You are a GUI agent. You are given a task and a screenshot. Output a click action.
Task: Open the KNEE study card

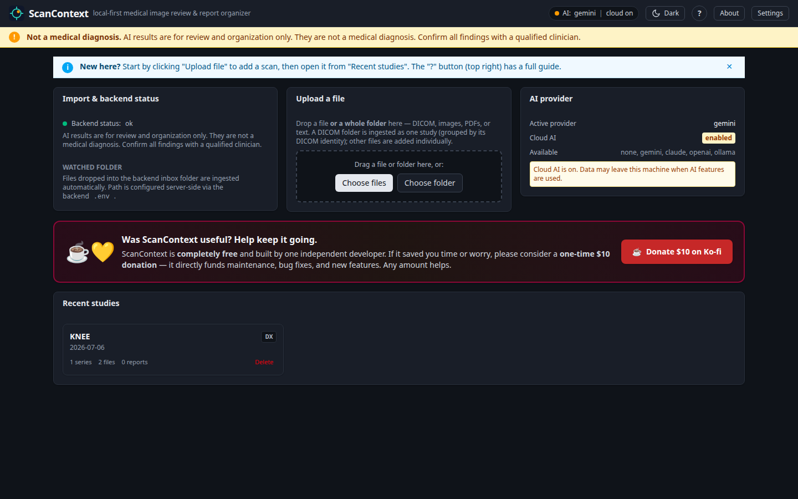click(x=173, y=349)
